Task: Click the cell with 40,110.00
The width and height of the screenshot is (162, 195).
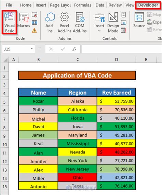Action: tap(116, 118)
